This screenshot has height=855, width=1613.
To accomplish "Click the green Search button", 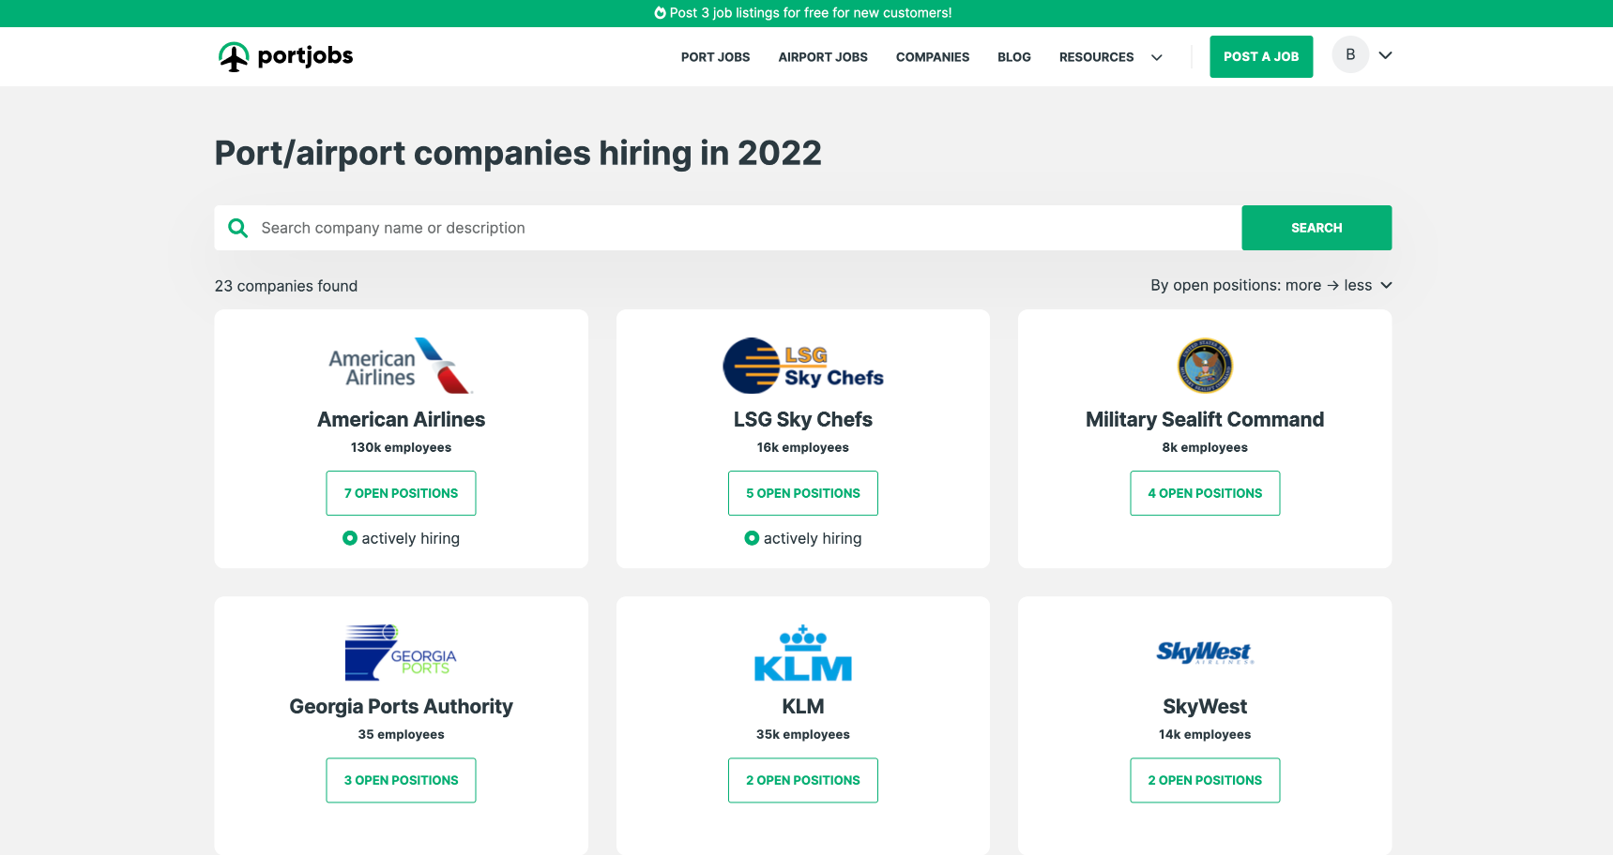I will (x=1316, y=228).
